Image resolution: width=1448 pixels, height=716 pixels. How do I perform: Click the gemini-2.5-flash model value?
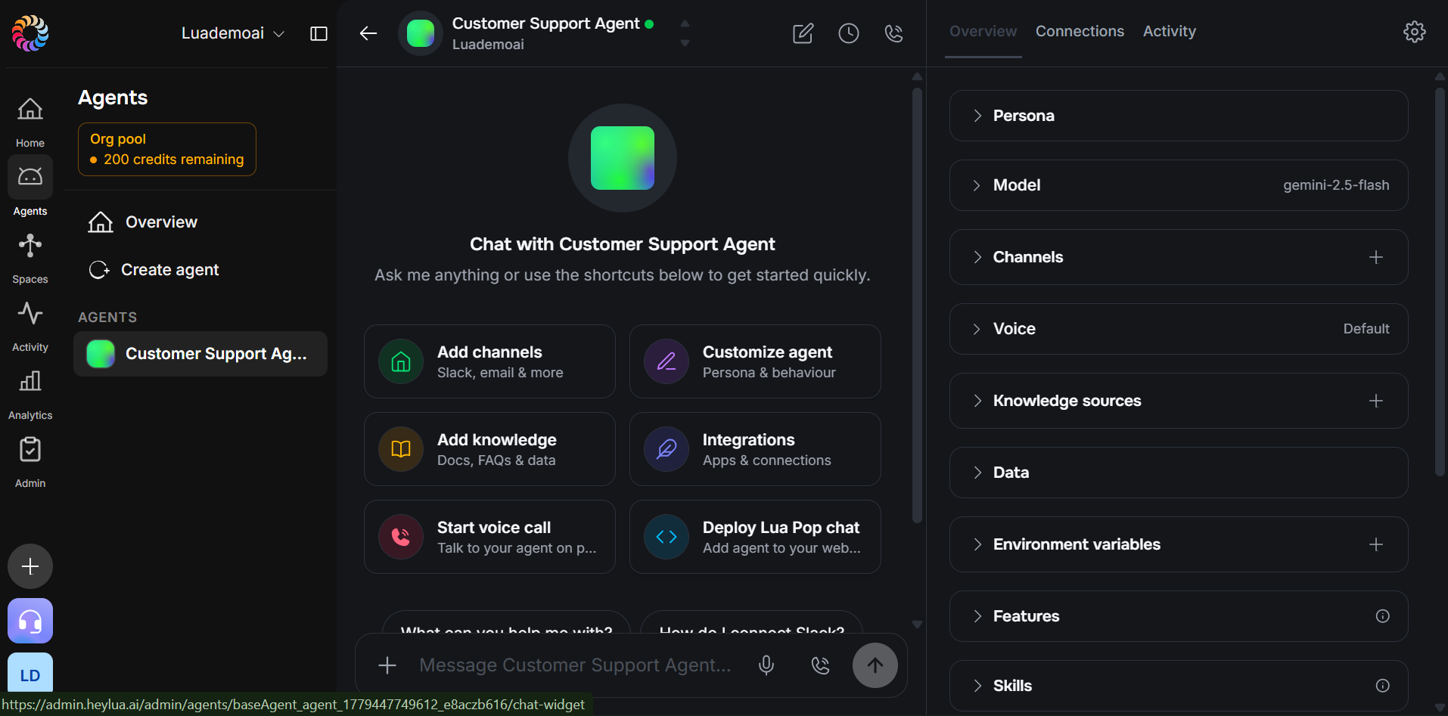1336,185
